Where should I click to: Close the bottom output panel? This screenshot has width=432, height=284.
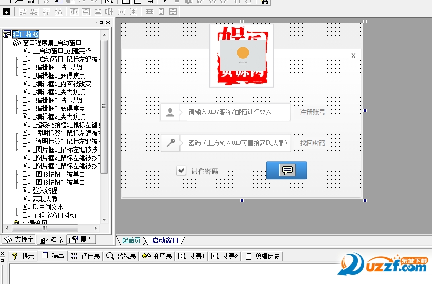coord(2,254)
